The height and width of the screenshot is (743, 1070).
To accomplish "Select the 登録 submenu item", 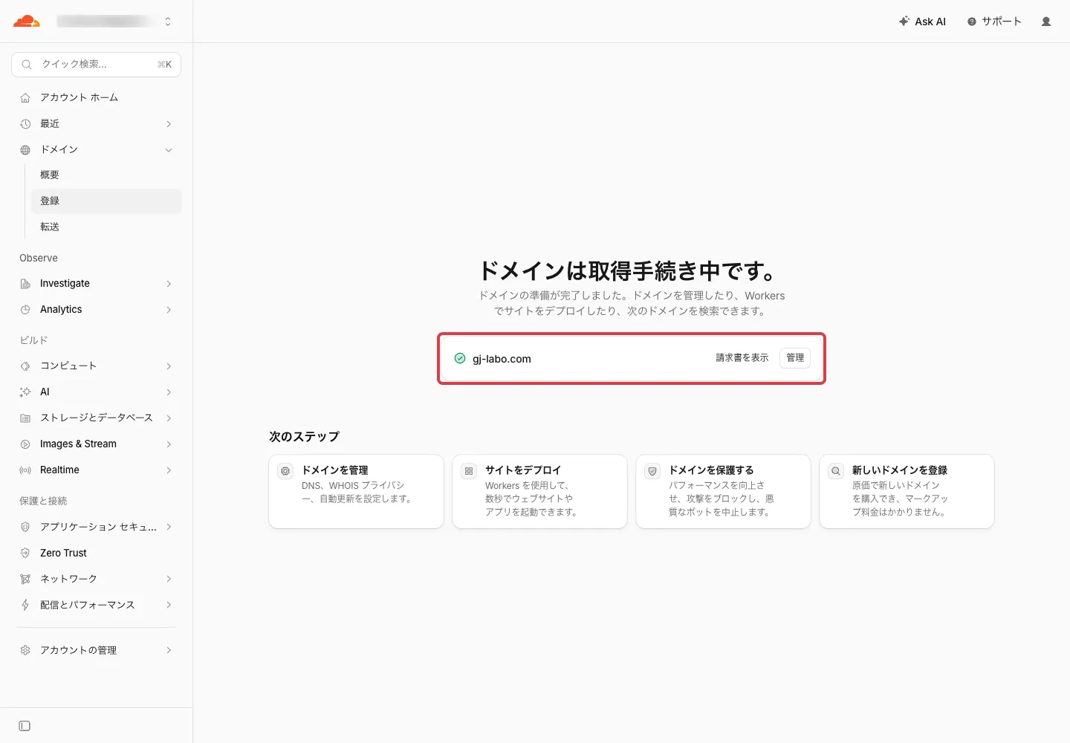I will (106, 201).
